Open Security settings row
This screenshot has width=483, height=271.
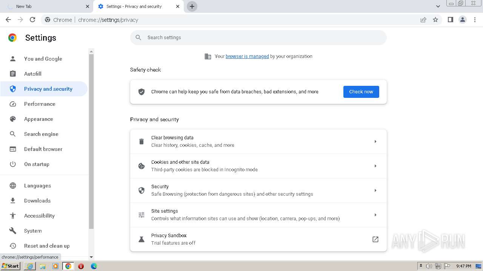tap(258, 190)
